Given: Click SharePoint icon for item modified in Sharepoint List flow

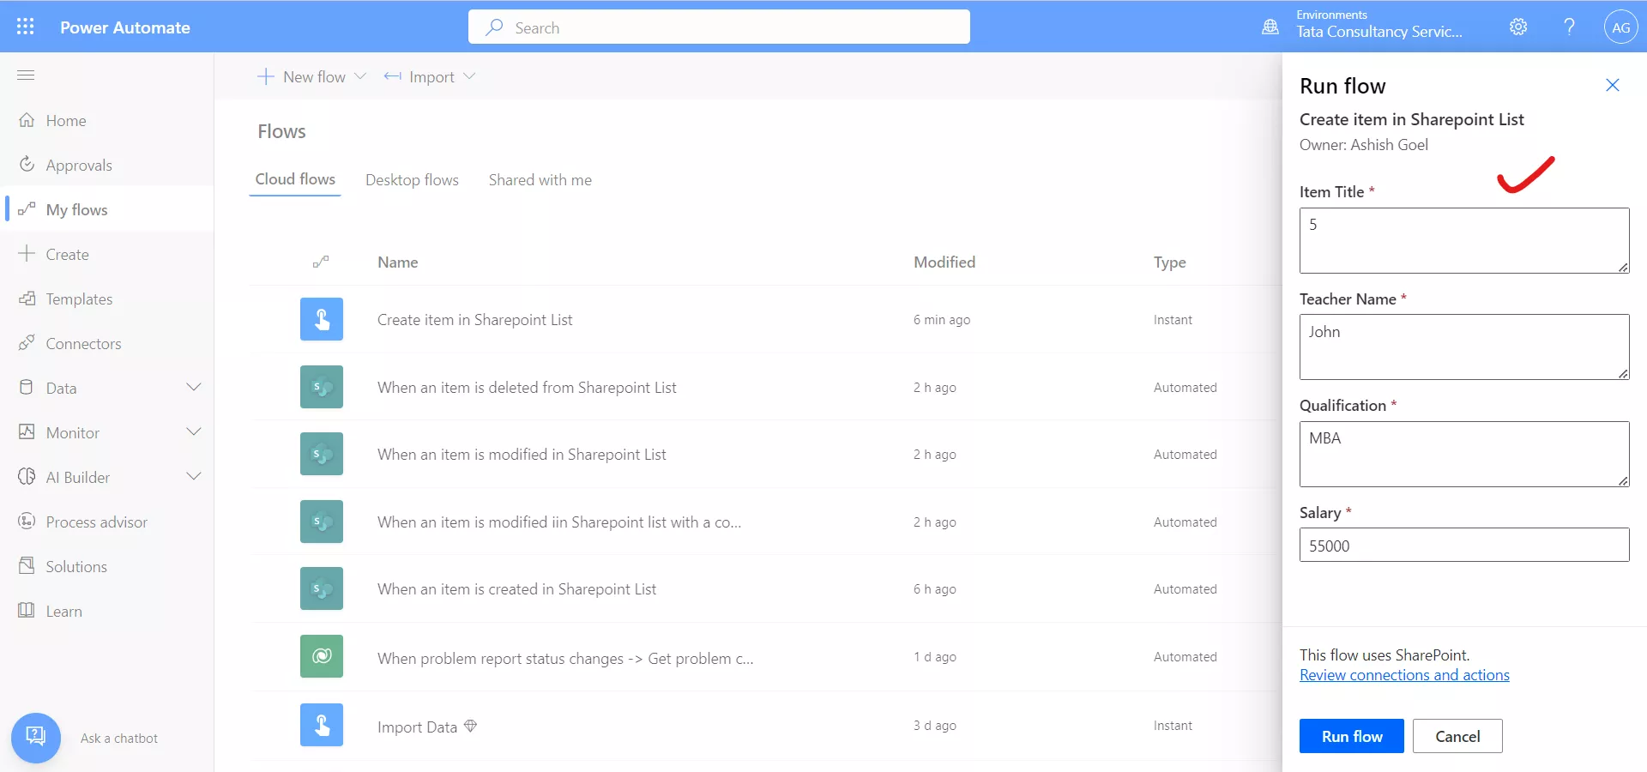Looking at the screenshot, I should (x=322, y=454).
